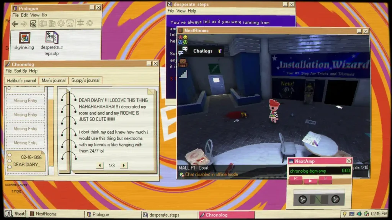Go up a folder in Prologue

pyautogui.click(x=33, y=24)
